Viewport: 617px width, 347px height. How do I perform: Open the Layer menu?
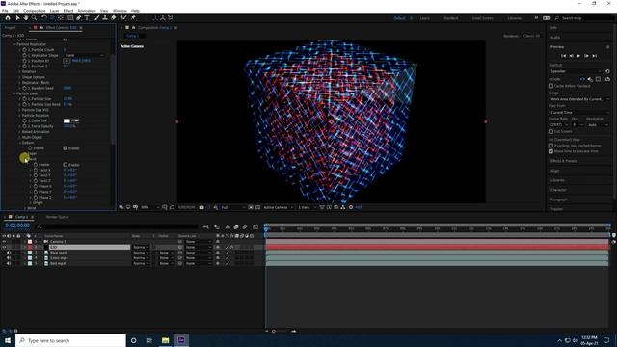pyautogui.click(x=54, y=11)
